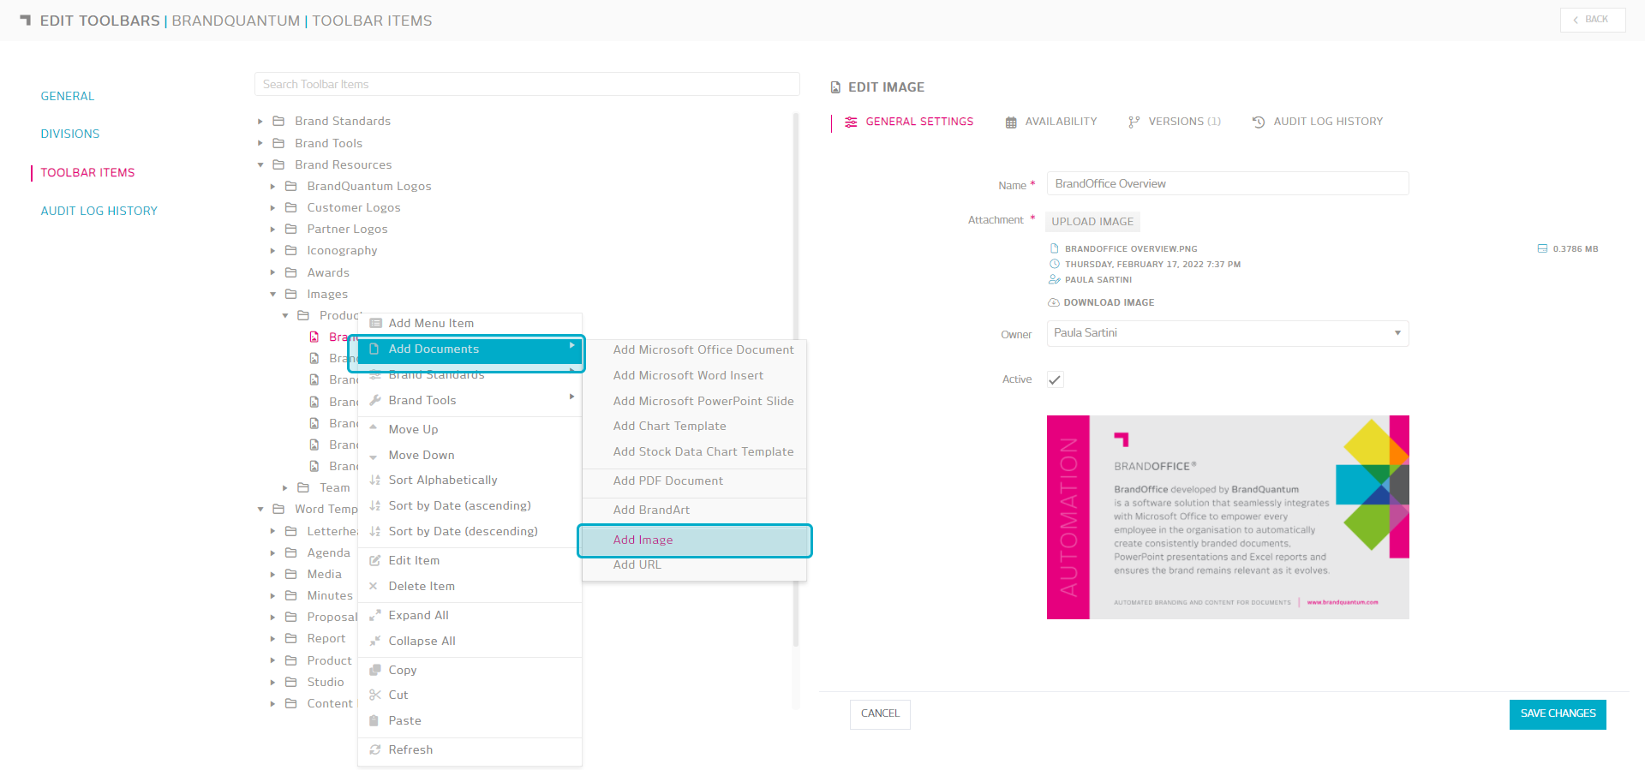Expand the Brand Tools tree node
Image resolution: width=1645 pixels, height=770 pixels.
tap(260, 143)
